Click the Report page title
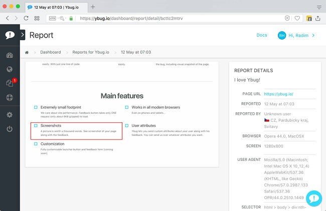326x211 pixels. point(41,35)
